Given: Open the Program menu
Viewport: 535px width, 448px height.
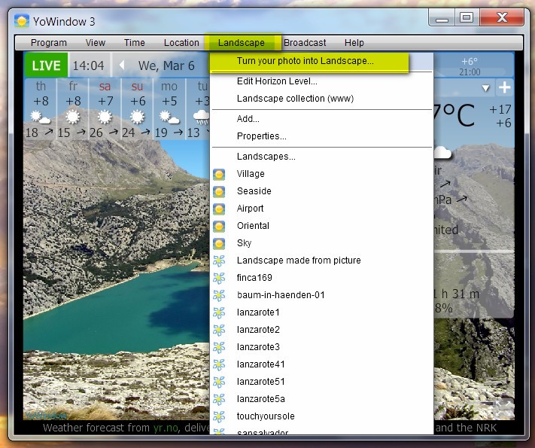Looking at the screenshot, I should 48,43.
